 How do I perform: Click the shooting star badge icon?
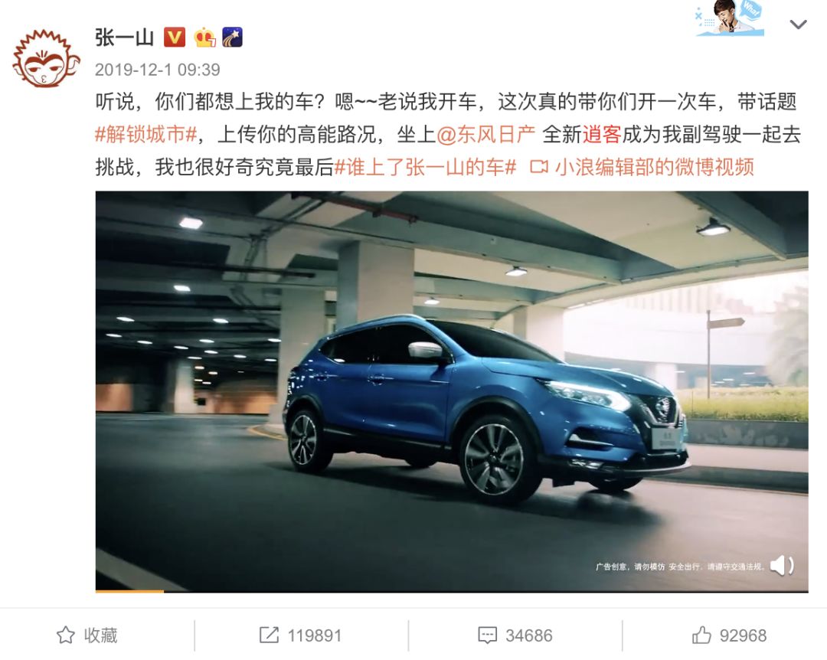click(x=232, y=38)
